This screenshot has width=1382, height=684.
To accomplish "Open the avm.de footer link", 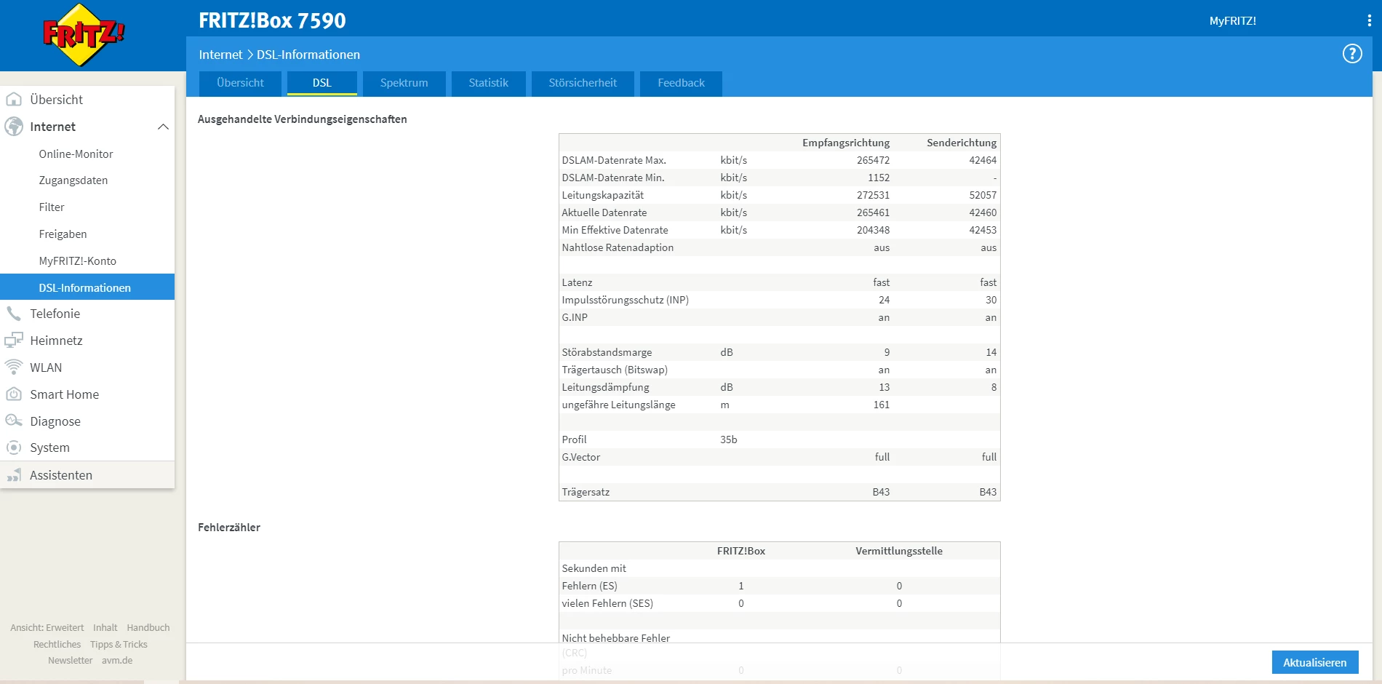I will (x=117, y=661).
